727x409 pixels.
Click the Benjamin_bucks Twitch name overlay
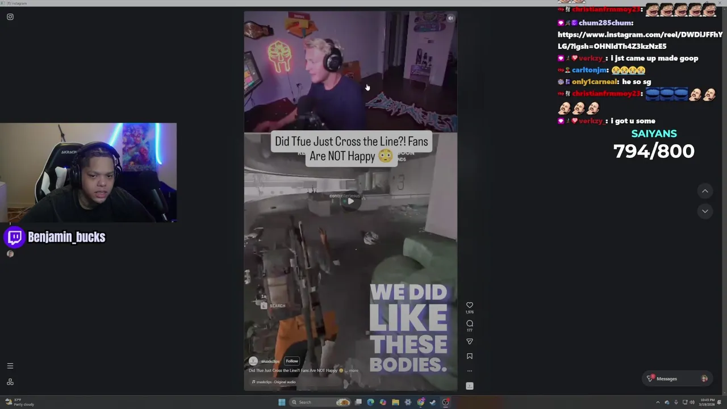(x=66, y=237)
